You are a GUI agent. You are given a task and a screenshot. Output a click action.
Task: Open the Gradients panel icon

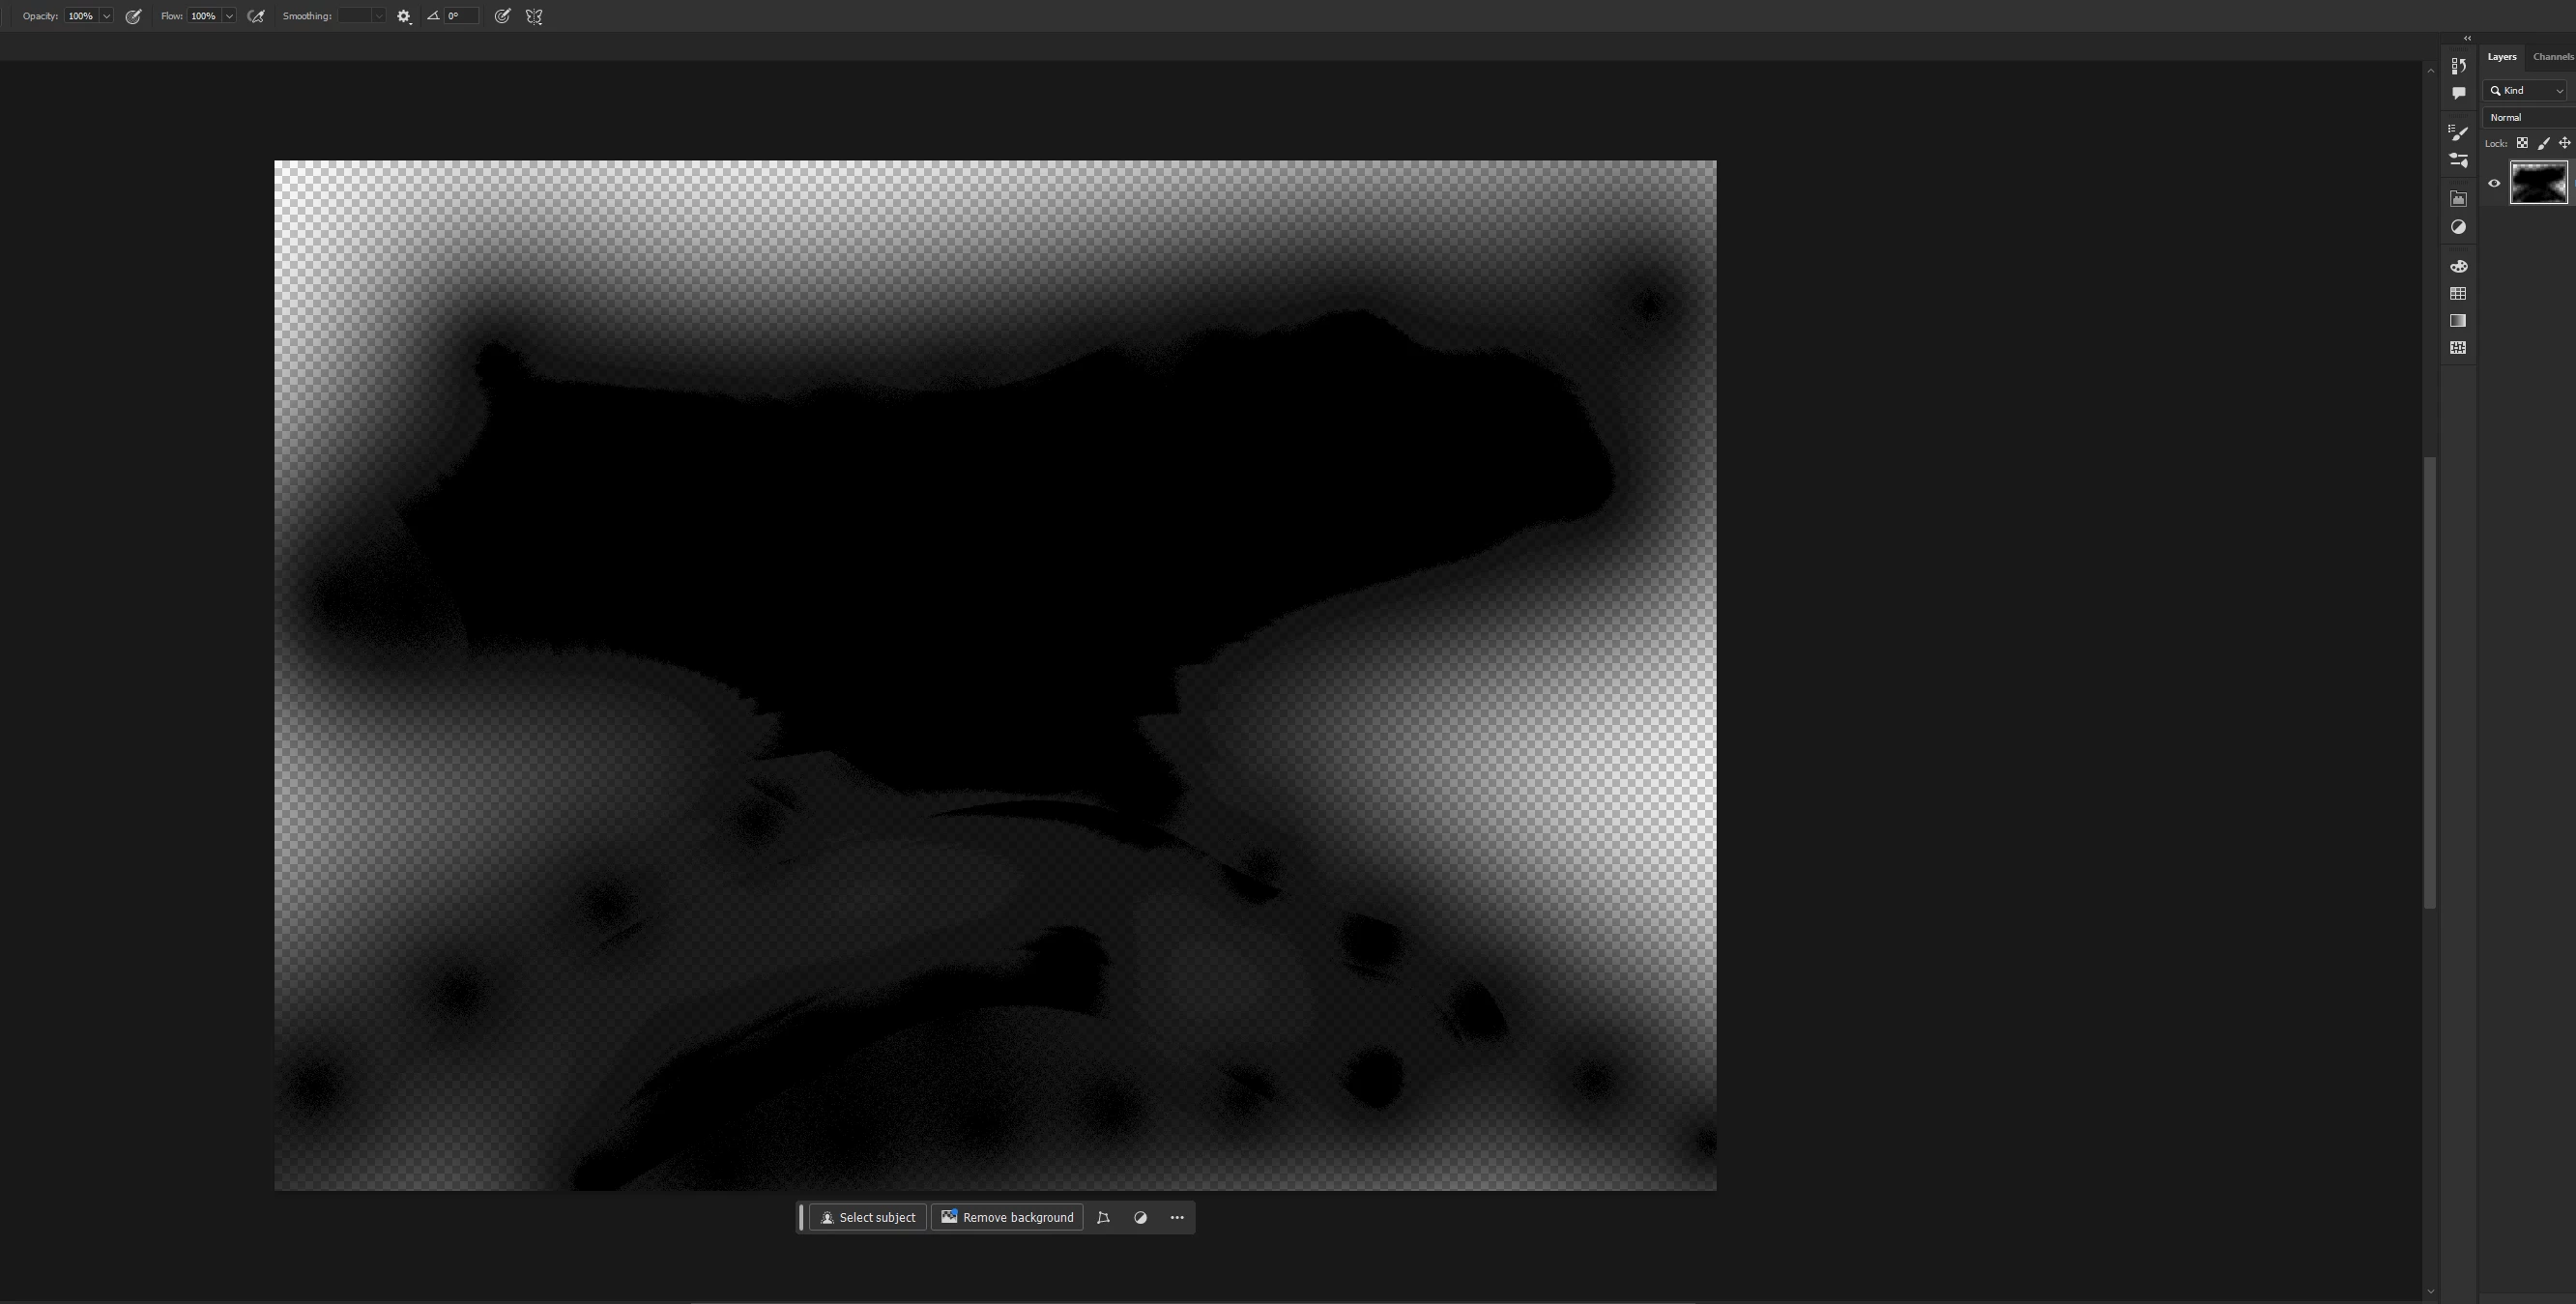coord(2458,321)
